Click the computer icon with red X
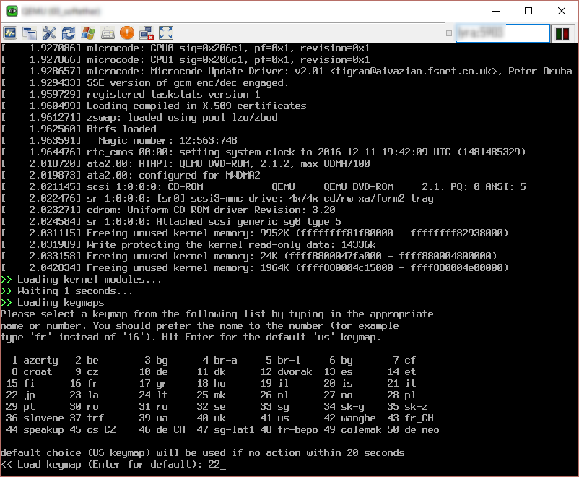 tap(147, 33)
